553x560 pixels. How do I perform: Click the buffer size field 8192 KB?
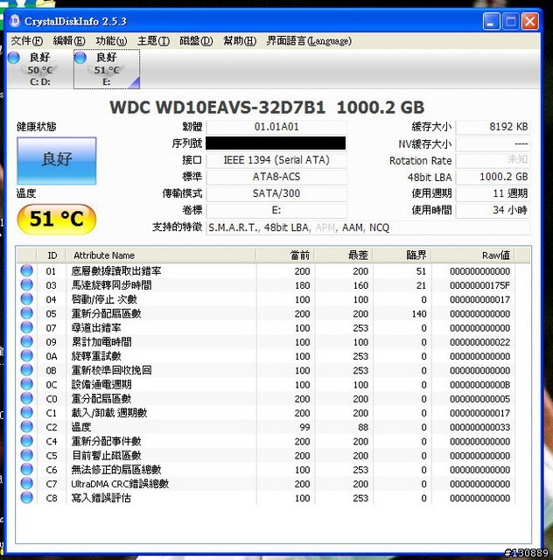coord(493,127)
